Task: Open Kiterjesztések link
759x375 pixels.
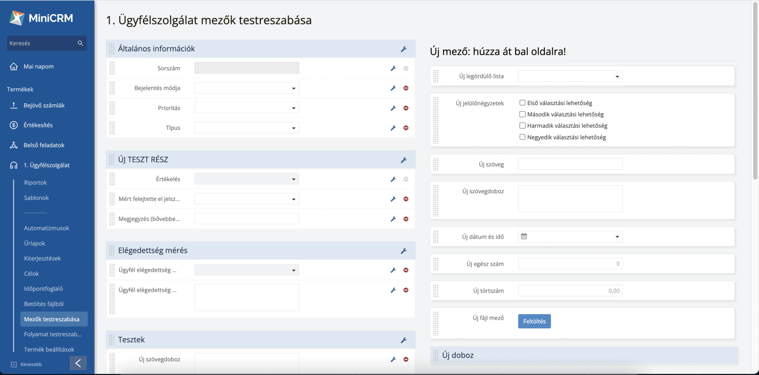Action: (x=42, y=259)
